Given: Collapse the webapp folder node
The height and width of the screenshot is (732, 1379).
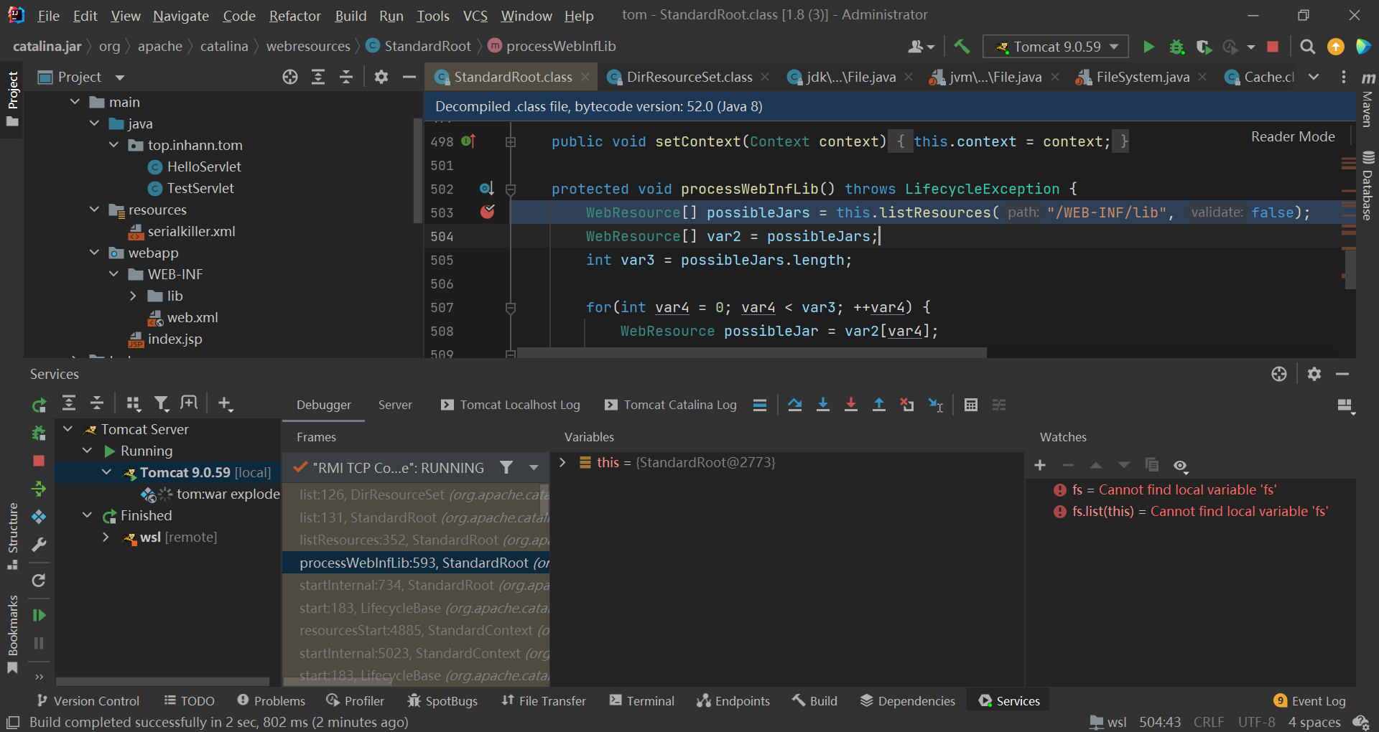Looking at the screenshot, I should pos(94,253).
